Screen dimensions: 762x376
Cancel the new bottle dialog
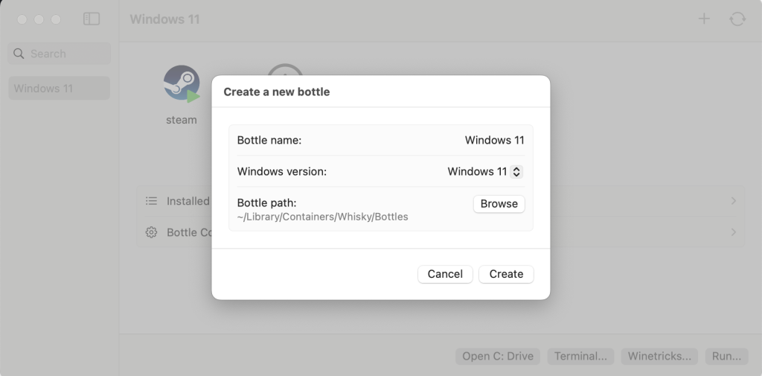[445, 274]
